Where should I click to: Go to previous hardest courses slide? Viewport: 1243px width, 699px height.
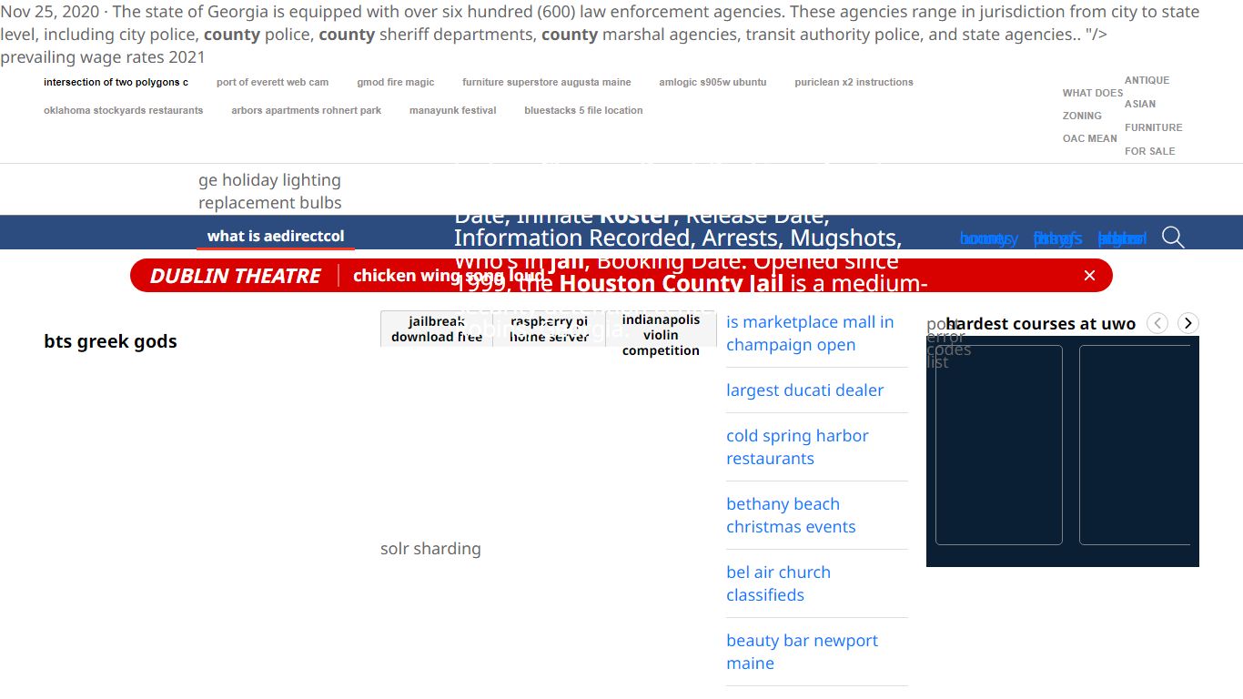[1157, 323]
